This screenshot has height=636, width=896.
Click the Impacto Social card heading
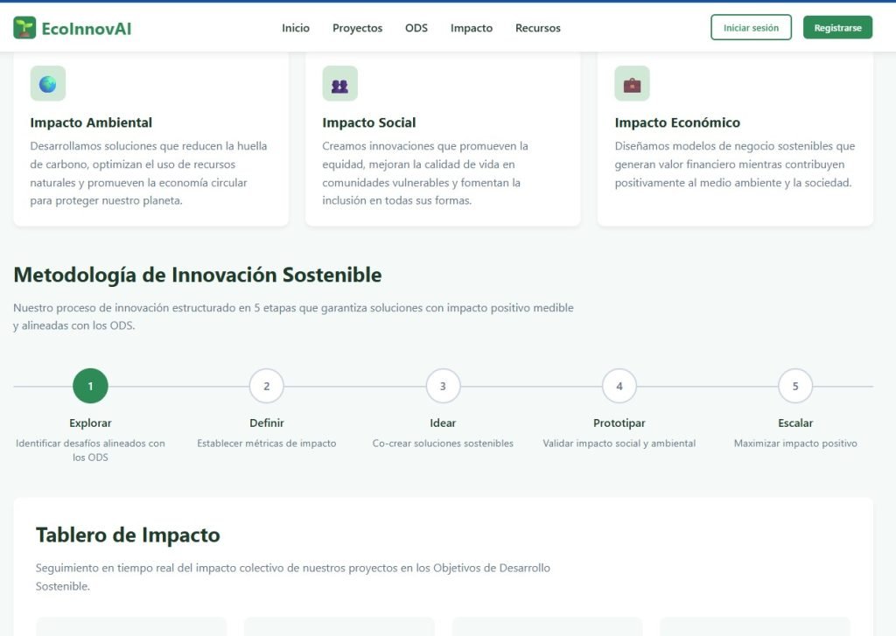(x=369, y=122)
